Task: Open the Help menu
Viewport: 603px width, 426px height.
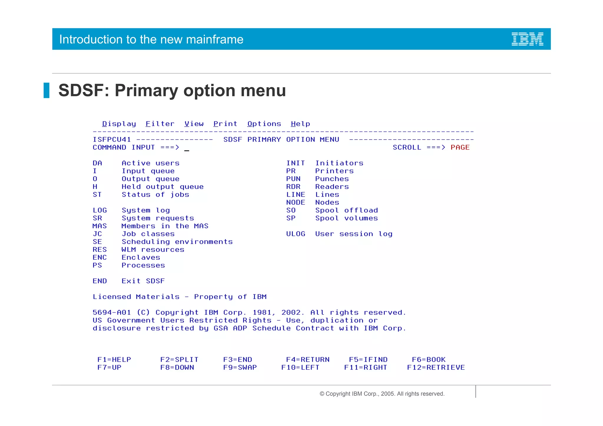Action: pos(300,124)
